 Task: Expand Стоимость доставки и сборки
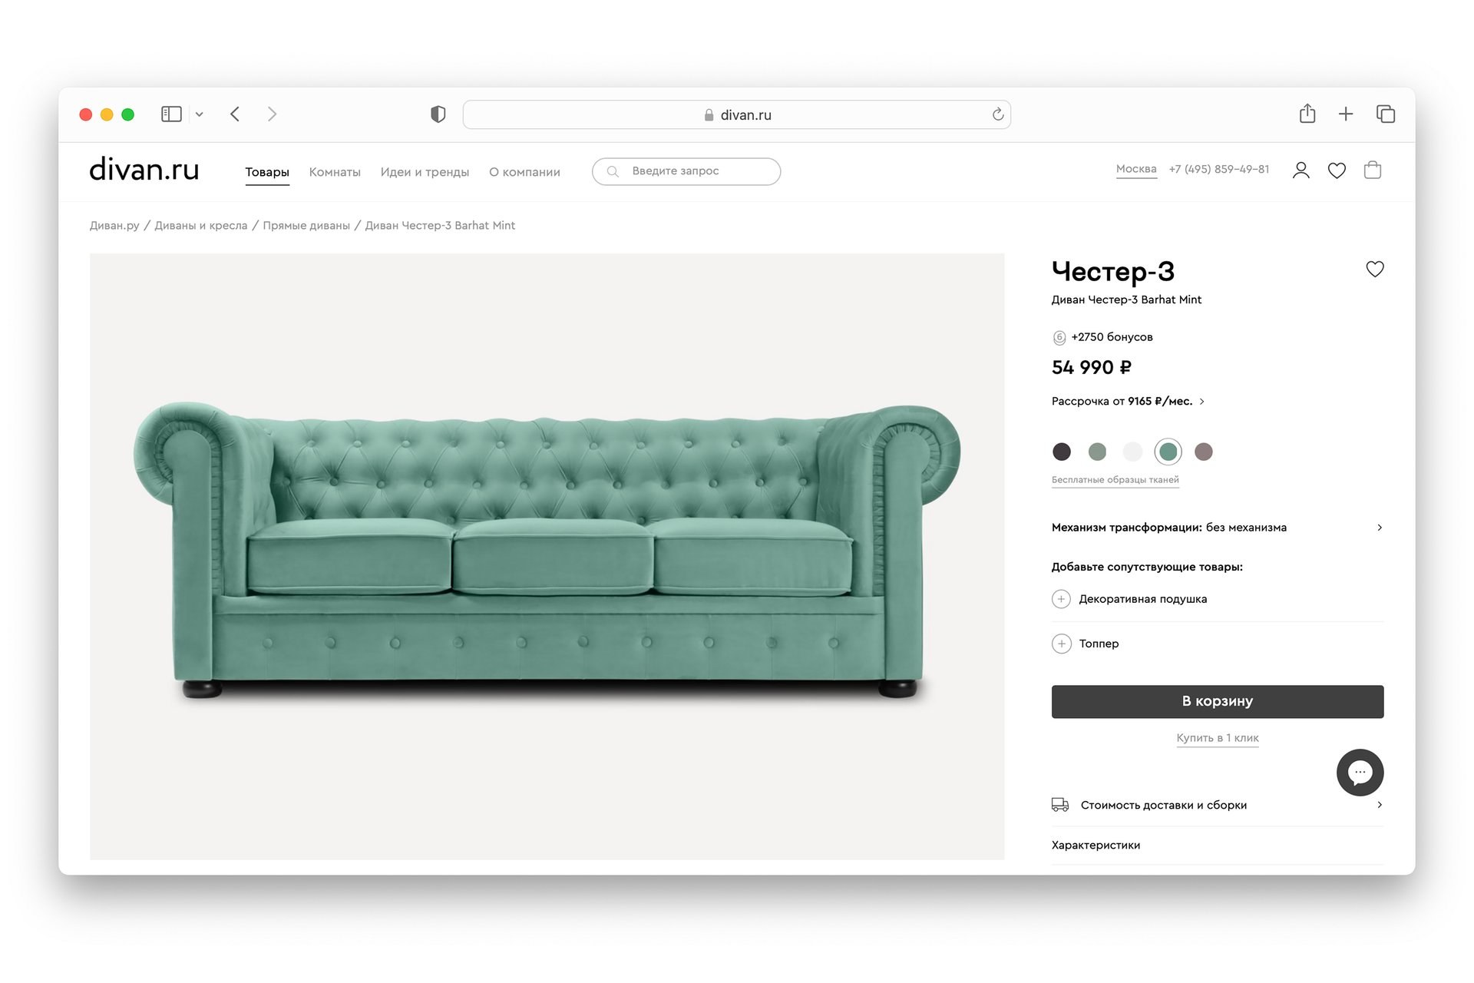1379,805
